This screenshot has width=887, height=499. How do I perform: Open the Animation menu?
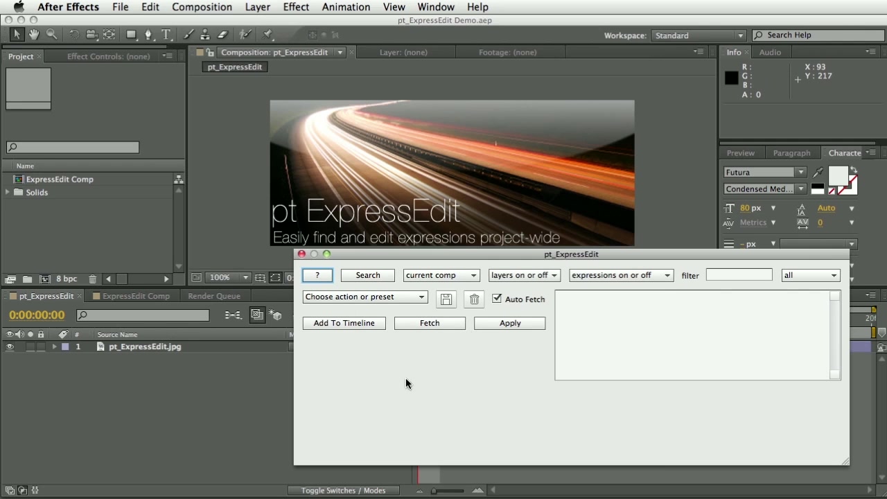coord(346,7)
